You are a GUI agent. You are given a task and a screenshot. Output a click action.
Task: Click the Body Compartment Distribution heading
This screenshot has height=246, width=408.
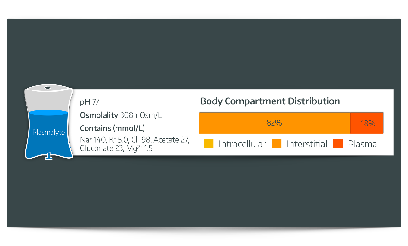pos(270,101)
